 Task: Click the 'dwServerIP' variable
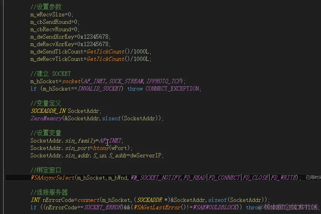(146, 155)
